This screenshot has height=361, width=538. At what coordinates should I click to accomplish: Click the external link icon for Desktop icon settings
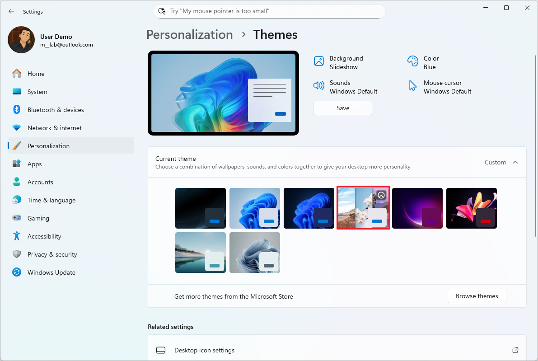515,350
